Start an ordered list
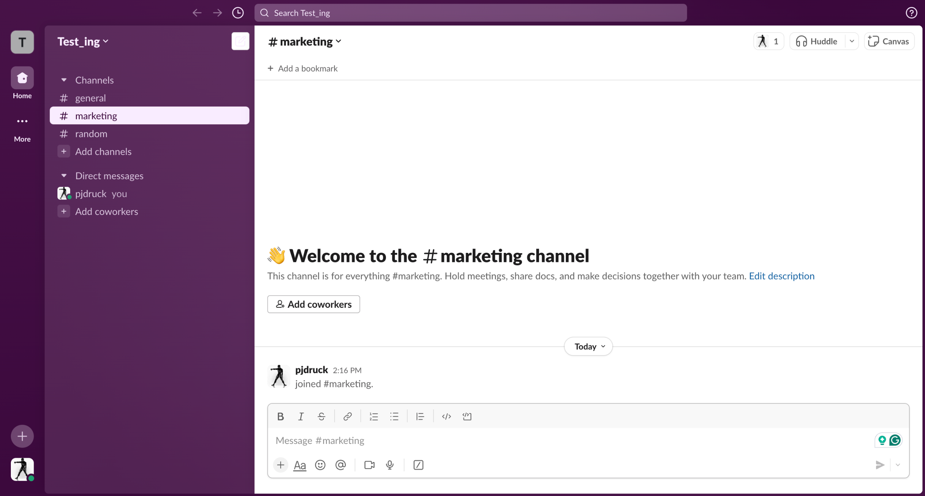This screenshot has width=925, height=496. coord(374,417)
